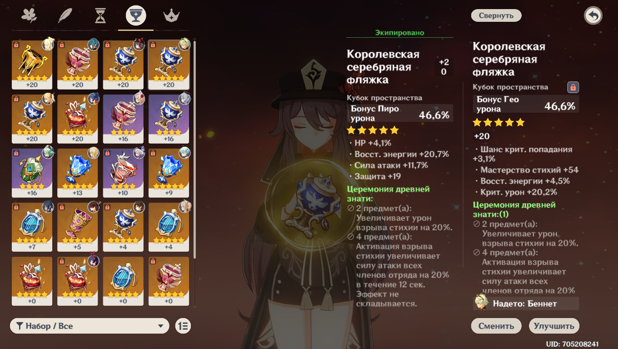
Task: Switch to the Feather artifact tab
Action: (x=65, y=16)
